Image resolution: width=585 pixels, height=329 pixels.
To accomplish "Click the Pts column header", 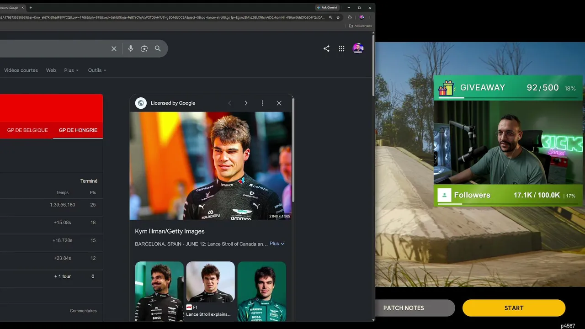I will click(x=93, y=193).
